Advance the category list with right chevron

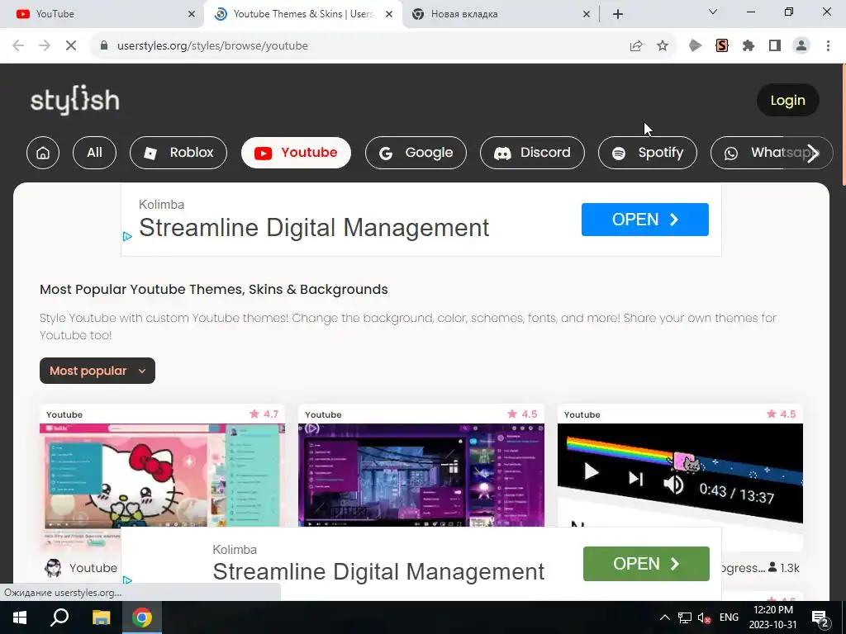pos(813,154)
